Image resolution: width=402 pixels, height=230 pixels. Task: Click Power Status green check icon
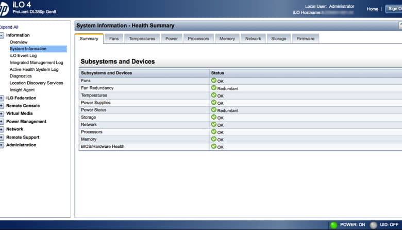click(213, 110)
